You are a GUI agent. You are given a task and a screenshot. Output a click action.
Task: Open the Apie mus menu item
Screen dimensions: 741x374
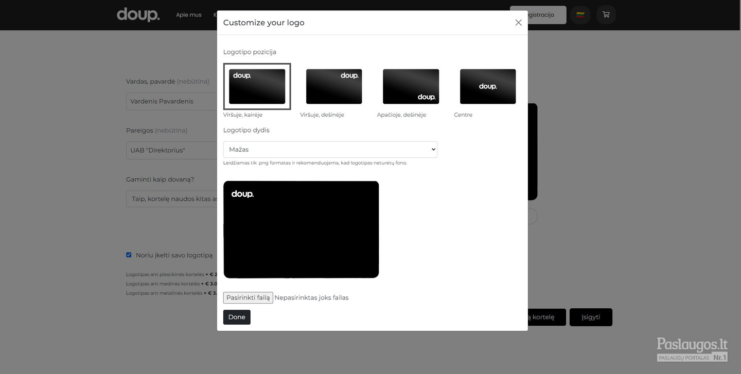coord(189,15)
